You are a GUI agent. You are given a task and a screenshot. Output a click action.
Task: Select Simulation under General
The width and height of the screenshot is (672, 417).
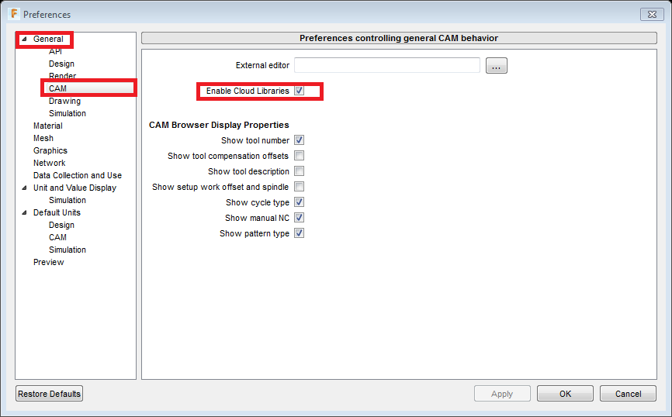[68, 113]
